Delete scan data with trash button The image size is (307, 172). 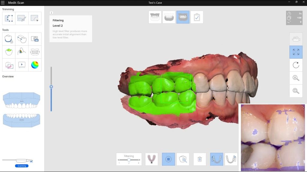(200, 159)
